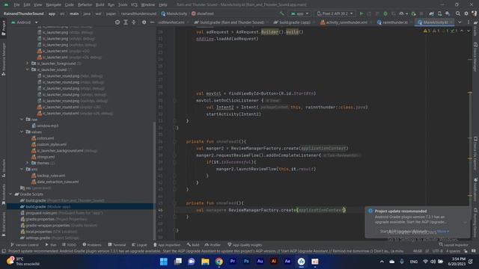
Task: Open Chrome from the Windows taskbar
Action: coord(219,262)
